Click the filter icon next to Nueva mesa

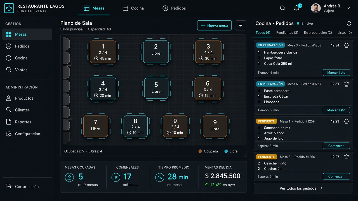tap(241, 25)
